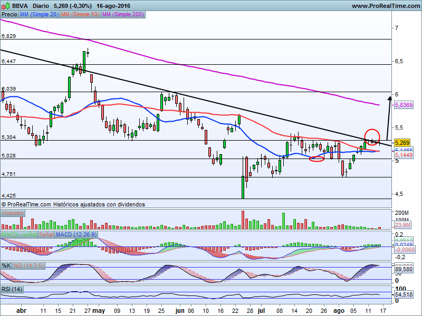This screenshot has width=422, height=316.
Task: Click the MM (Simple 50) indicator label
Action: [80, 15]
